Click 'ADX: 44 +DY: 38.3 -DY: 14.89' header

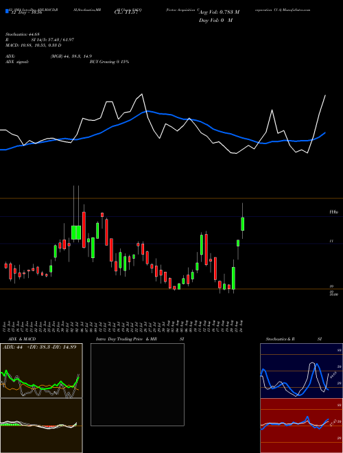coord(40,347)
